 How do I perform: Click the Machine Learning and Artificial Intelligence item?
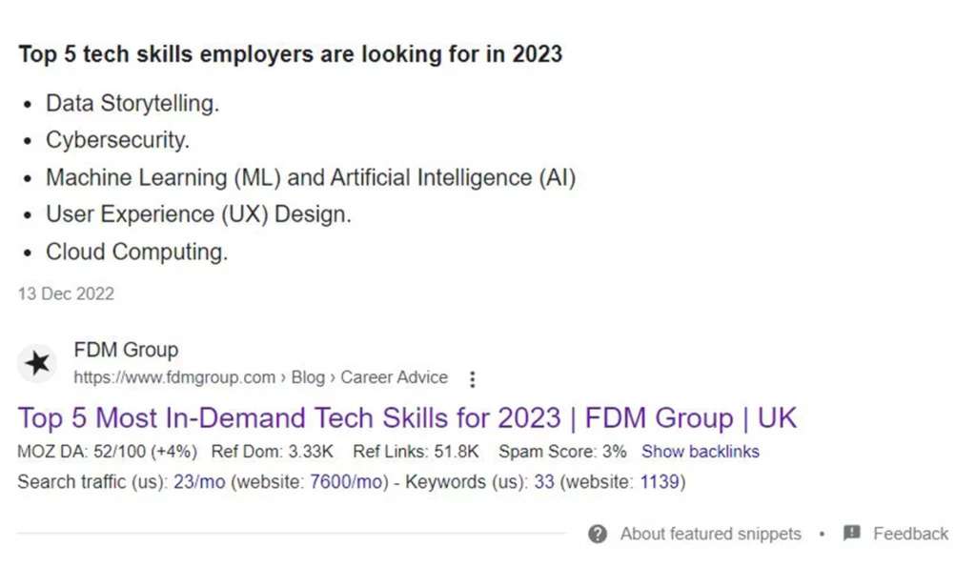311,177
